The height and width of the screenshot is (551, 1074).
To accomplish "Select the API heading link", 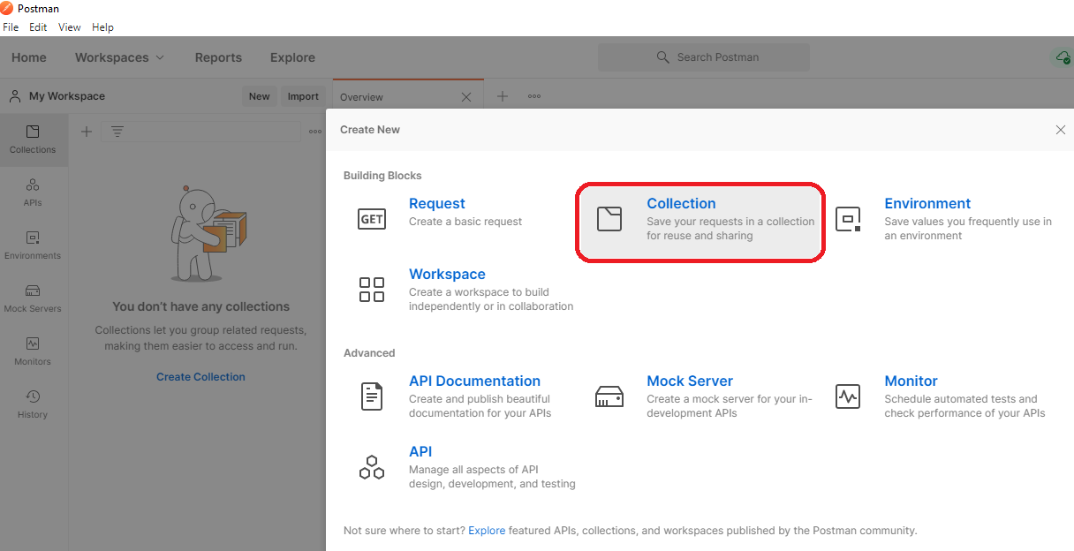I will tap(420, 451).
